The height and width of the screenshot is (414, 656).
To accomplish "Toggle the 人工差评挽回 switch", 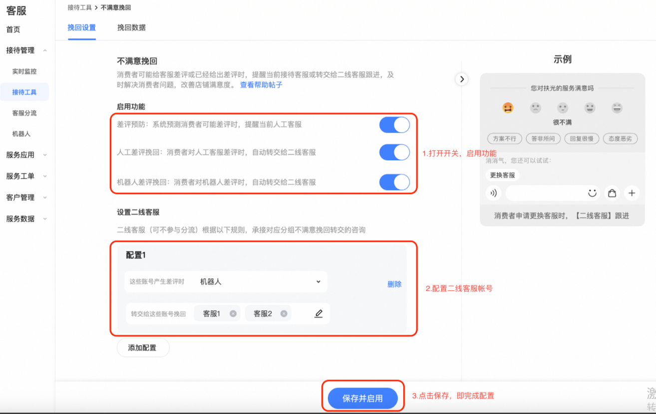I will [394, 152].
